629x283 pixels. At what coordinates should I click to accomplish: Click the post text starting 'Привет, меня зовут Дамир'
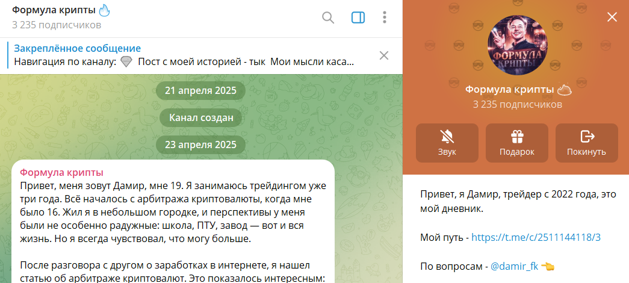tap(173, 213)
